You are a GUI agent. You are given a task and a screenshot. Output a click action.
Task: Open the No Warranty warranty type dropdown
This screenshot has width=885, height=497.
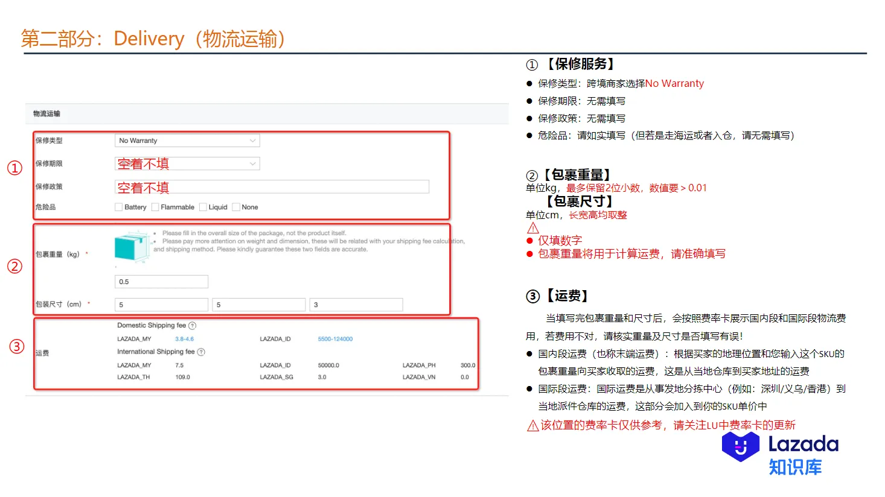[187, 140]
